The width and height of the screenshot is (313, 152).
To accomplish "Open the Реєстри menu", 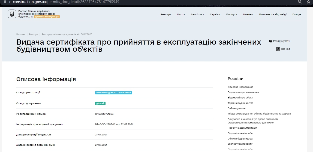I will click(x=166, y=14).
